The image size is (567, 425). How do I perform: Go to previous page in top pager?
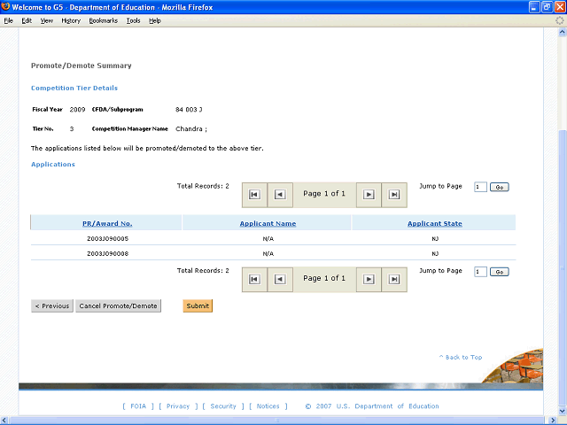point(280,195)
